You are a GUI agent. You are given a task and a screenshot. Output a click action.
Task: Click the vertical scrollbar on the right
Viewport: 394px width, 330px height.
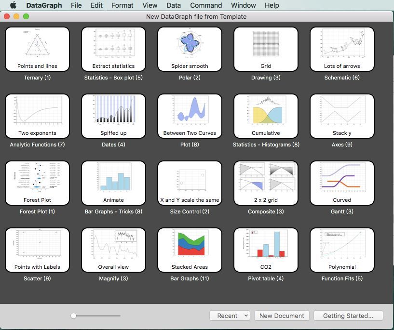tap(392, 158)
